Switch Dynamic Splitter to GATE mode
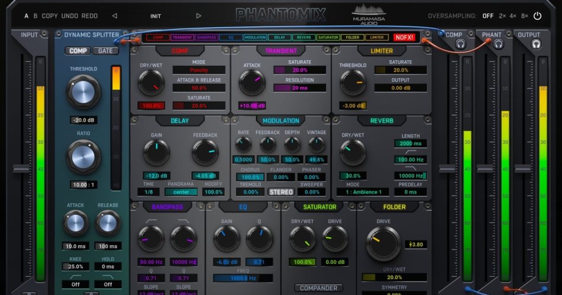This screenshot has height=295, width=562. point(105,51)
